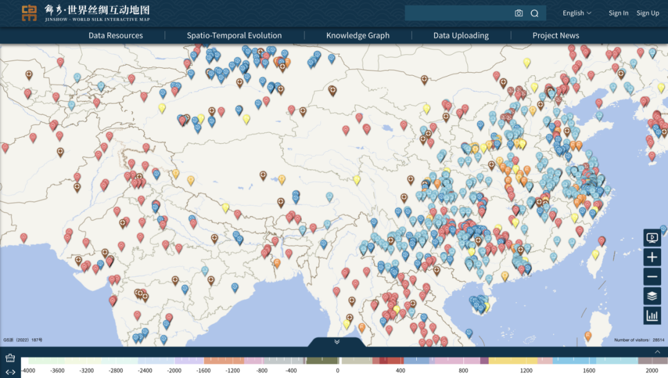Select the -3600 timeline mark
The image size is (668, 378).
click(x=57, y=371)
